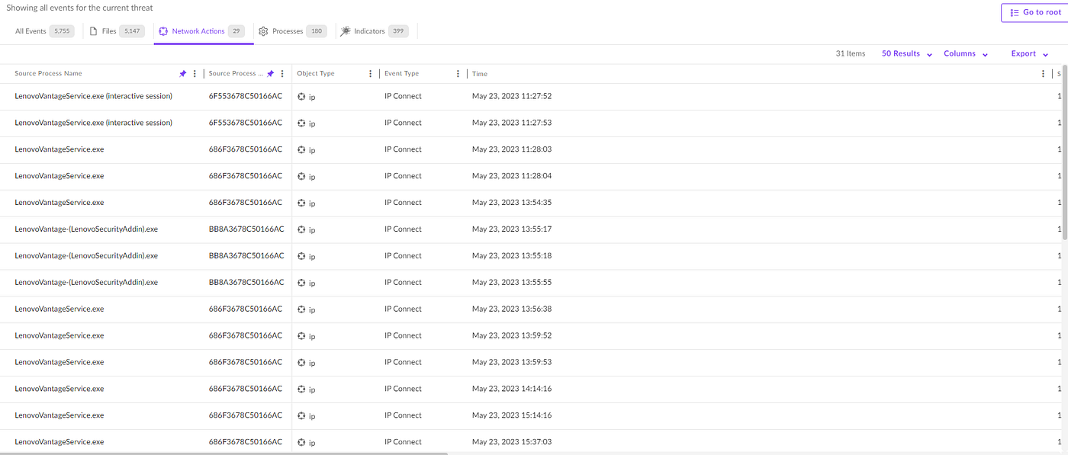Screen dimensions: 1068x455
Task: Click the time May 23, 2023 15:14:16
Action: [x=512, y=415]
